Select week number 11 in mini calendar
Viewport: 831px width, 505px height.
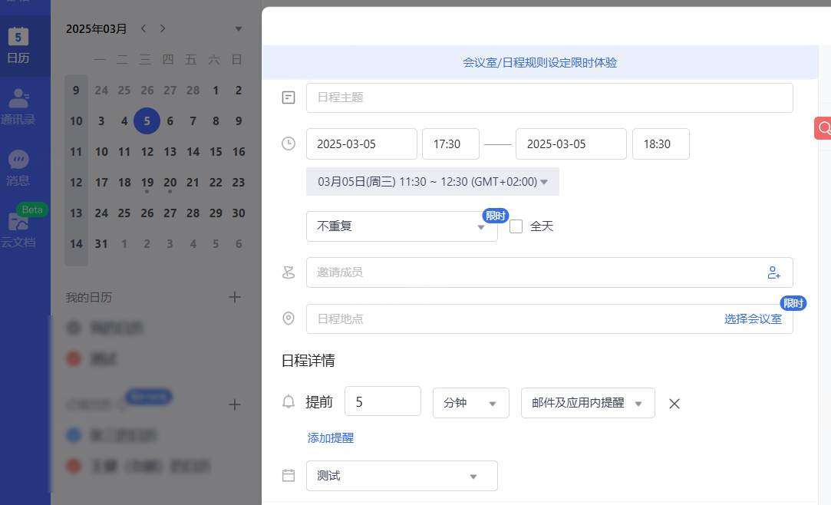pyautogui.click(x=76, y=152)
